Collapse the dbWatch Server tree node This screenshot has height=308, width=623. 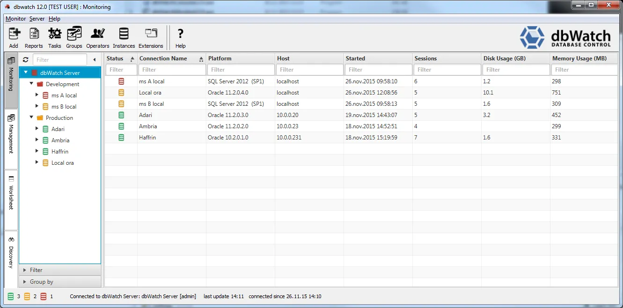click(26, 73)
